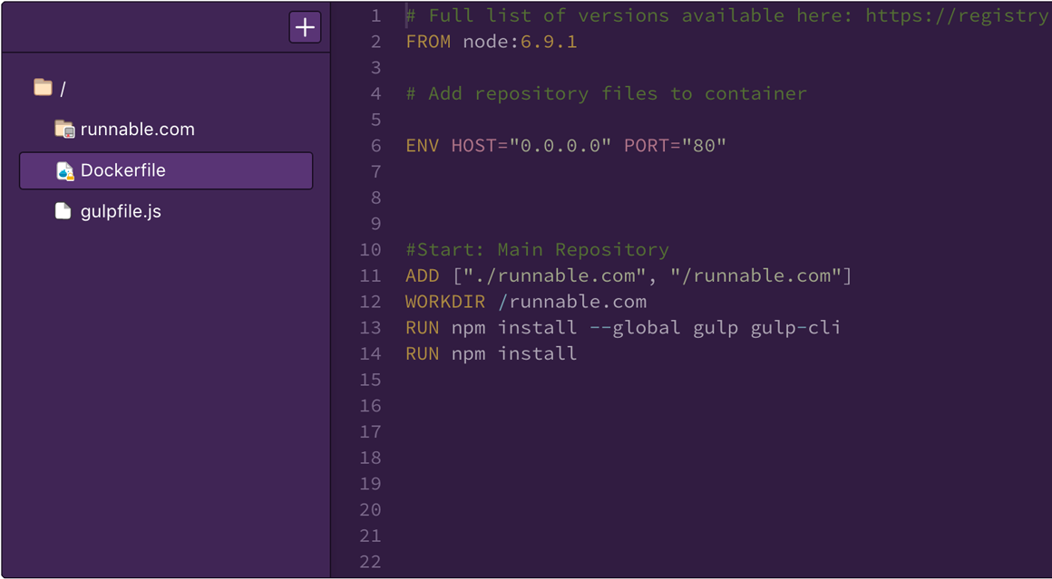The image size is (1052, 579).
Task: Click the runnable.com repository folder icon
Action: pos(63,130)
